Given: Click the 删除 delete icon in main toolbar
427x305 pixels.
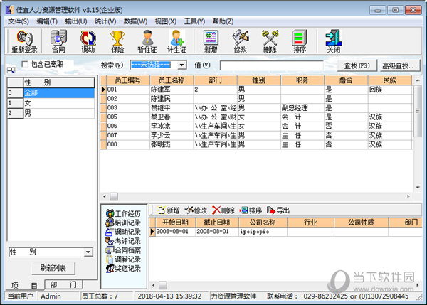Looking at the screenshot, I should click(270, 41).
